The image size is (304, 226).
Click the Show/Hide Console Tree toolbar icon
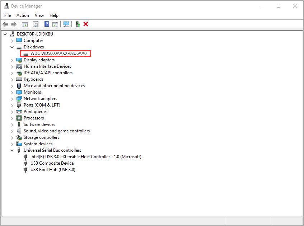tap(25, 24)
